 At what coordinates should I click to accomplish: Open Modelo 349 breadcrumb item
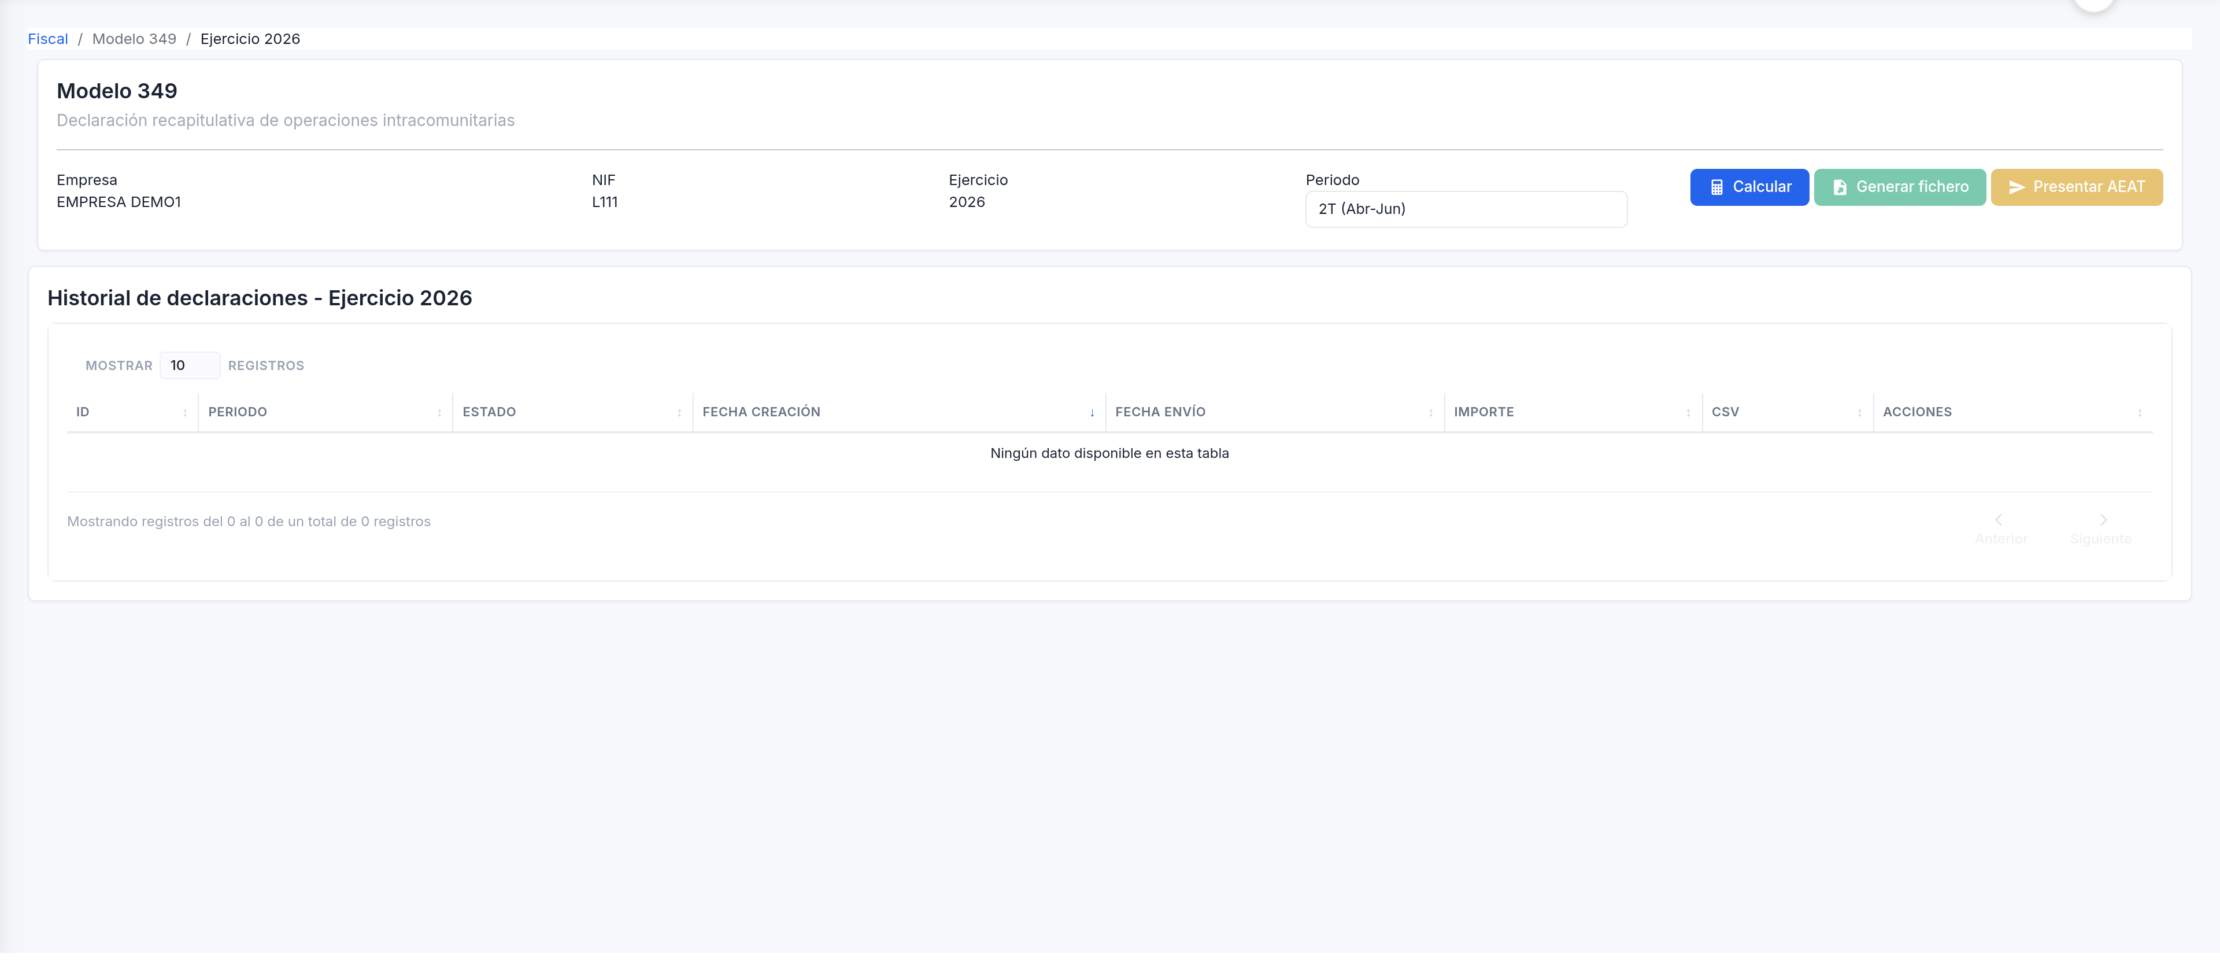[134, 39]
